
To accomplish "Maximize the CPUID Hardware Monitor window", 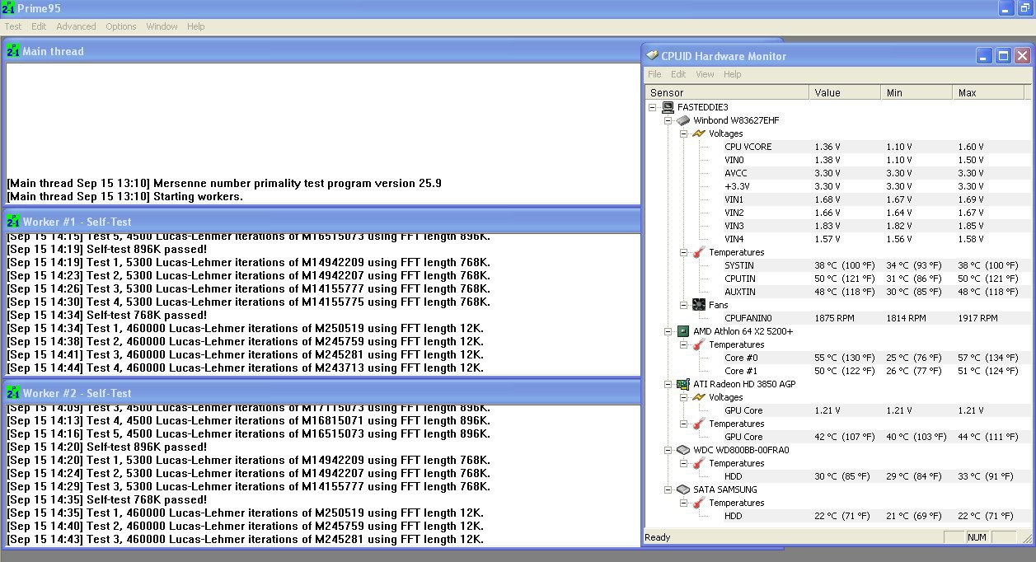I will pos(1003,56).
